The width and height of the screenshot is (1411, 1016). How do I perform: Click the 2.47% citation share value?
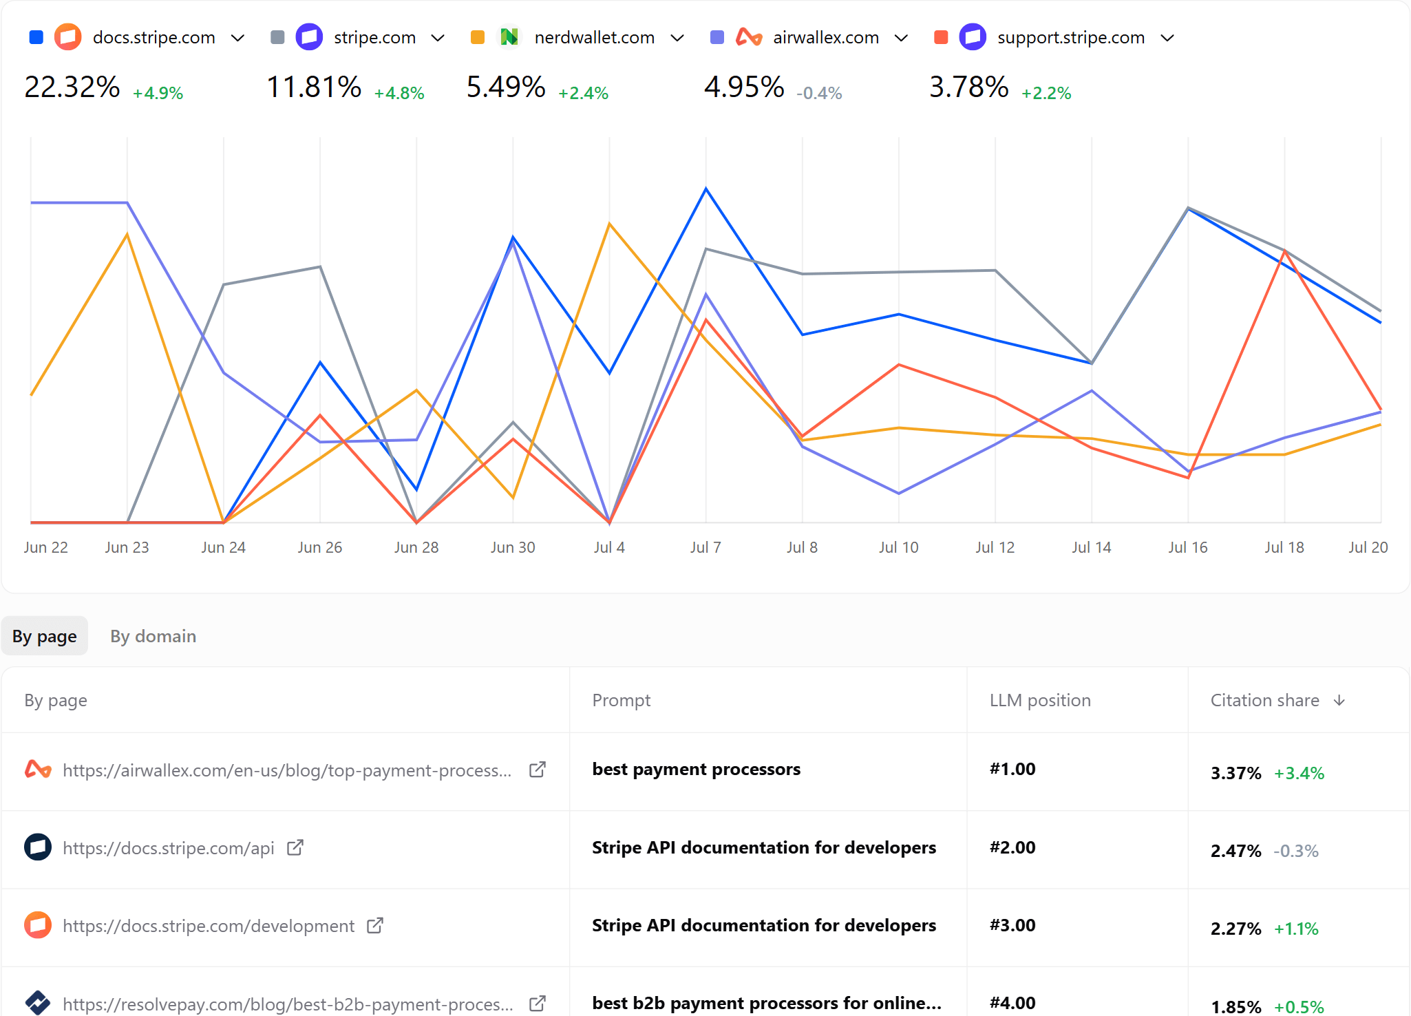tap(1236, 851)
